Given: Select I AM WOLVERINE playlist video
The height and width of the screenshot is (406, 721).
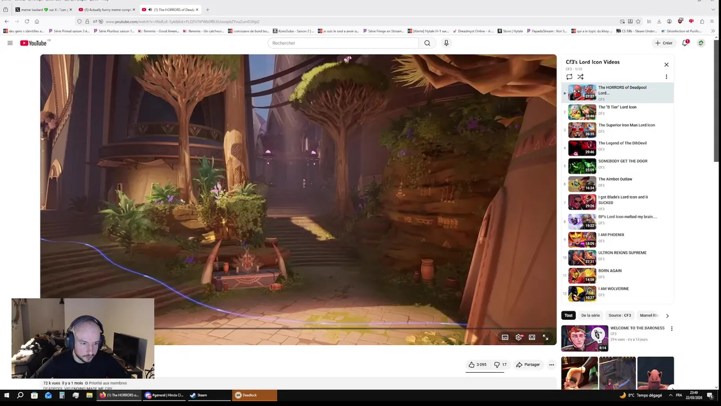Looking at the screenshot, I should coord(618,293).
